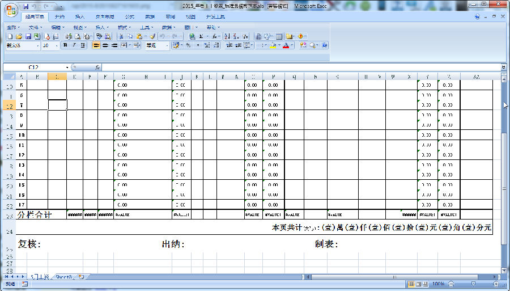510x291 pixels.
Task: Sort descending Z to A
Action: pos(236,36)
